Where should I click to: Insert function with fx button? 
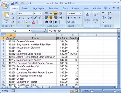(x=45, y=31)
